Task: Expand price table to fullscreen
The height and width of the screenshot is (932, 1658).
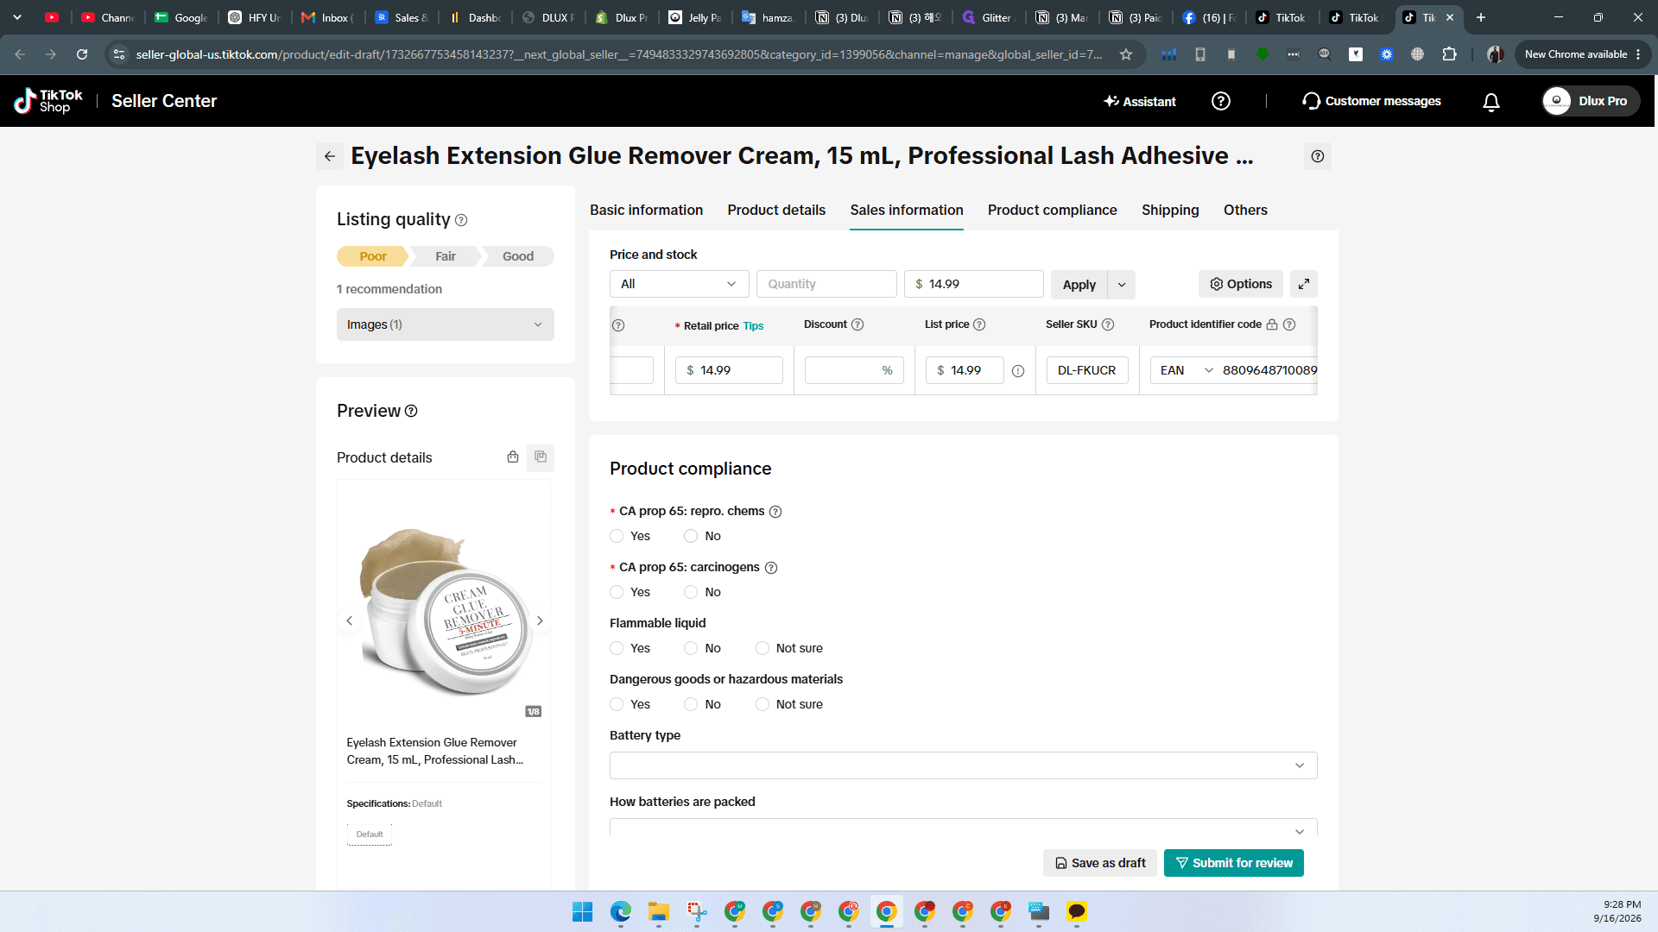Action: click(1303, 284)
